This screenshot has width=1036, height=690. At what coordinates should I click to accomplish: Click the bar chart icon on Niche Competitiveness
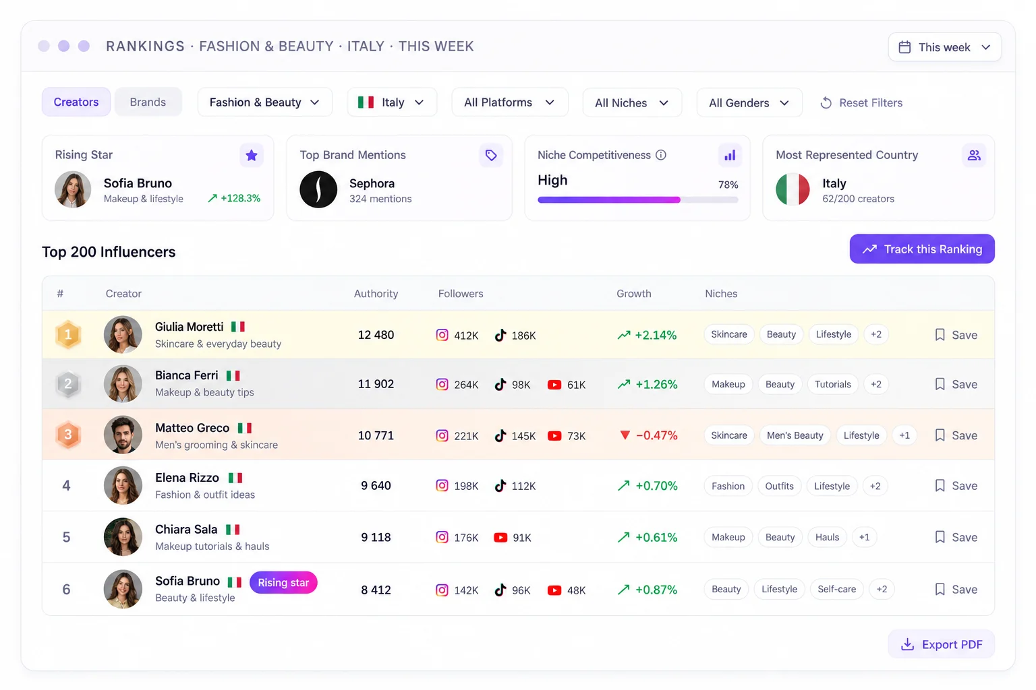730,156
